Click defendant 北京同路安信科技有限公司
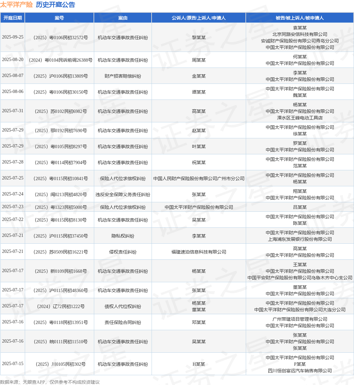This screenshot has height=385, width=354. pos(300,34)
